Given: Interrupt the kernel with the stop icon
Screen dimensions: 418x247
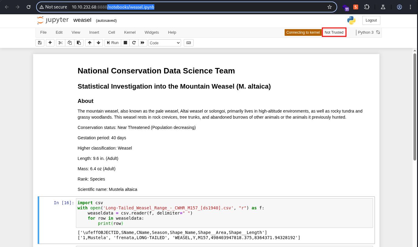Looking at the screenshot, I should pos(125,43).
